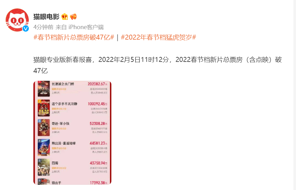Click the 4分钟前 post timestamp
The image size is (296, 190).
(x=43, y=27)
